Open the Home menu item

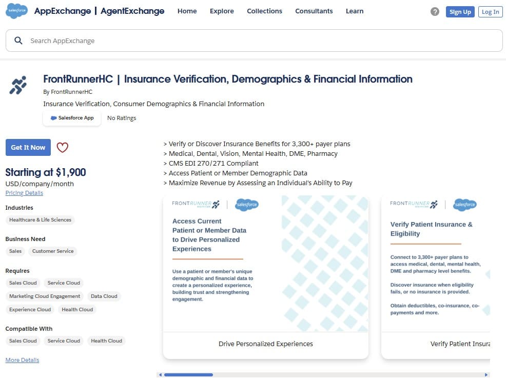point(187,11)
